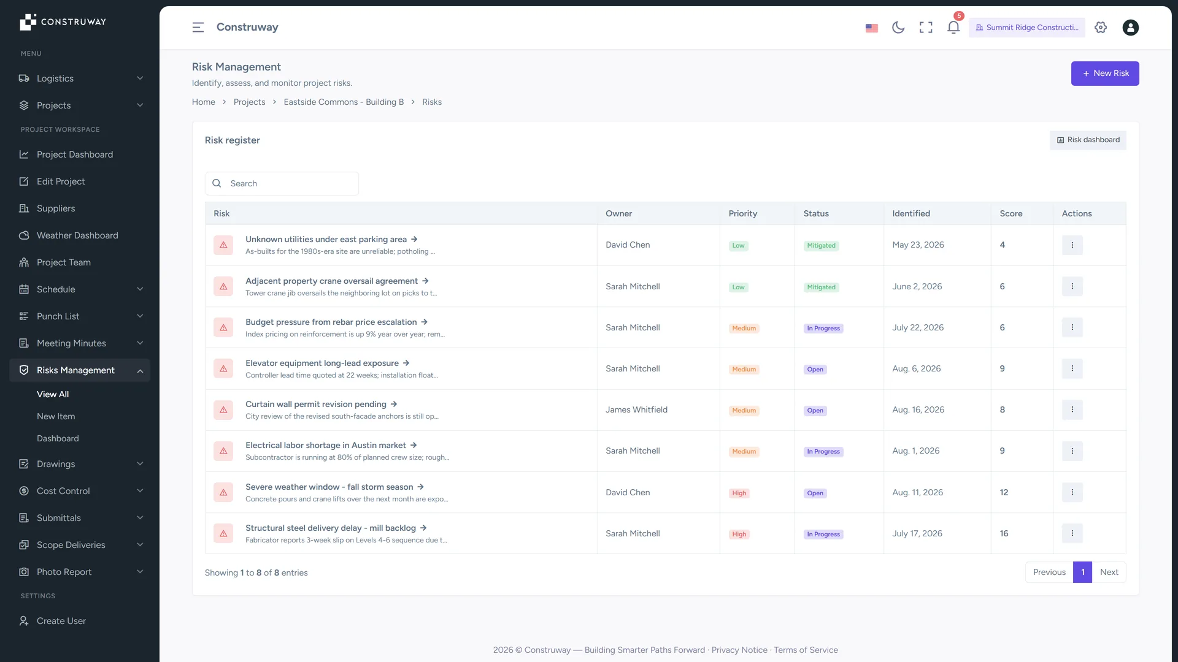
Task: Open Unknown utilities under east parking area
Action: (331, 240)
